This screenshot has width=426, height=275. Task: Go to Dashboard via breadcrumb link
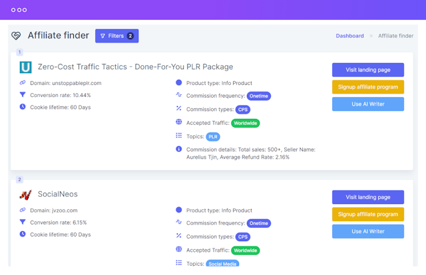(x=349, y=36)
